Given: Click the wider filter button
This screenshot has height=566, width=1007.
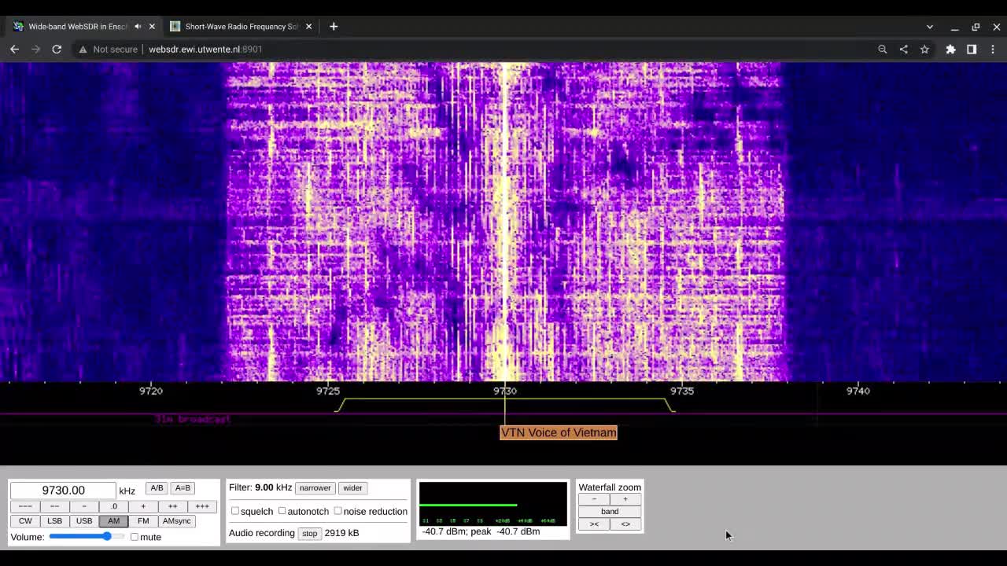Looking at the screenshot, I should (352, 488).
